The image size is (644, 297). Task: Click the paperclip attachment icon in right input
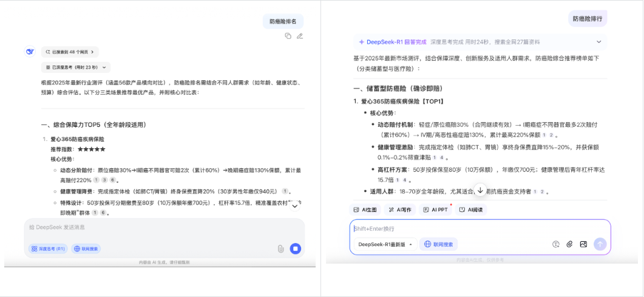click(569, 244)
